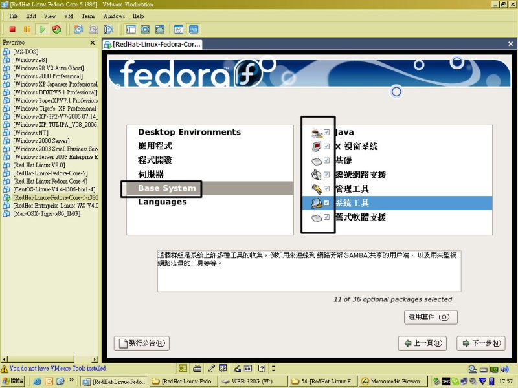Toggle the 舊式軟體支援 checkbox
The image size is (518, 388).
tap(327, 217)
